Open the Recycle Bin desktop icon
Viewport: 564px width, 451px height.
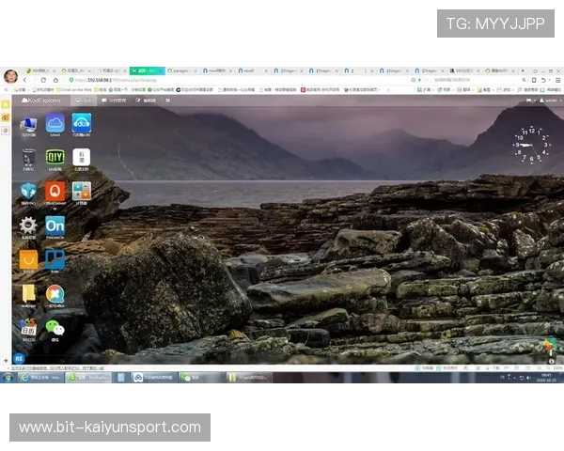point(28,158)
